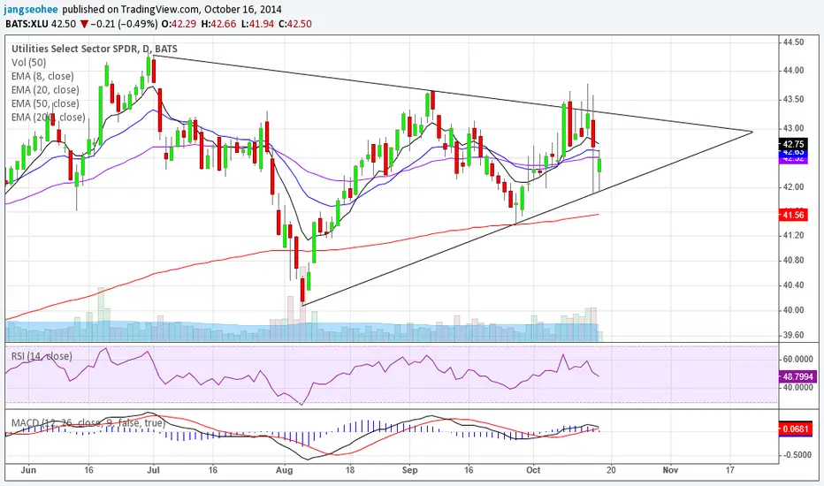Click the 40.0000 RSI axis label
Image resolution: width=824 pixels, height=486 pixels.
click(797, 387)
